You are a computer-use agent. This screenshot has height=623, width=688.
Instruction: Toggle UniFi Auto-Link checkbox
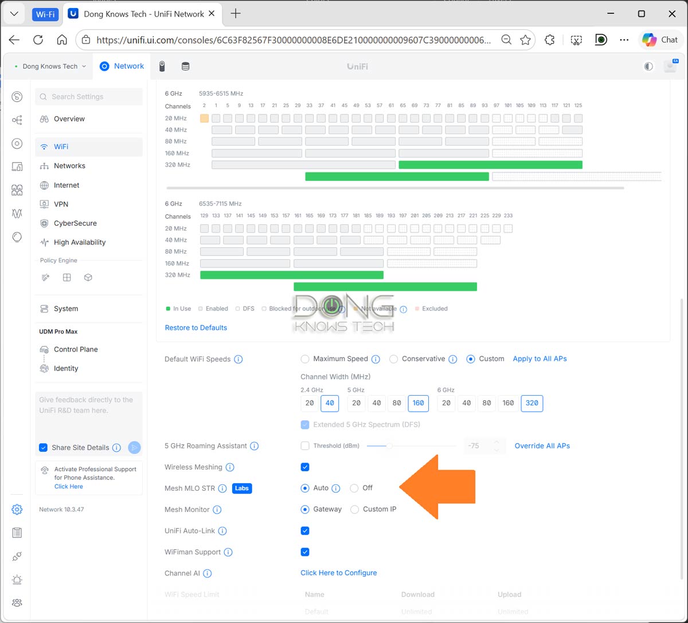[x=305, y=531]
